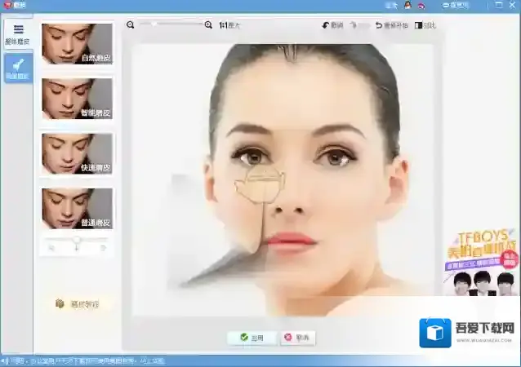The width and height of the screenshot is (521, 367).
Task: Click the green-check 应用 apply button
Action: (x=252, y=338)
